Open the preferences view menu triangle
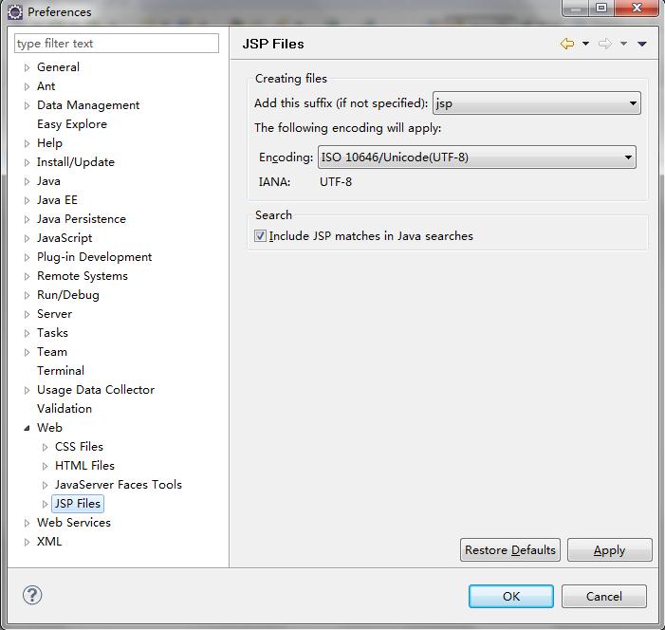The height and width of the screenshot is (630, 665). click(642, 44)
